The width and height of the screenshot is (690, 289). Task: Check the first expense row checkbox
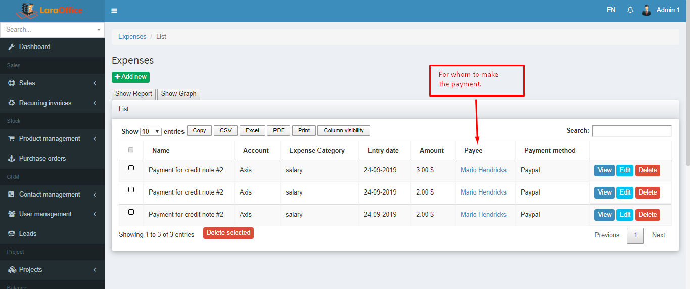(131, 168)
